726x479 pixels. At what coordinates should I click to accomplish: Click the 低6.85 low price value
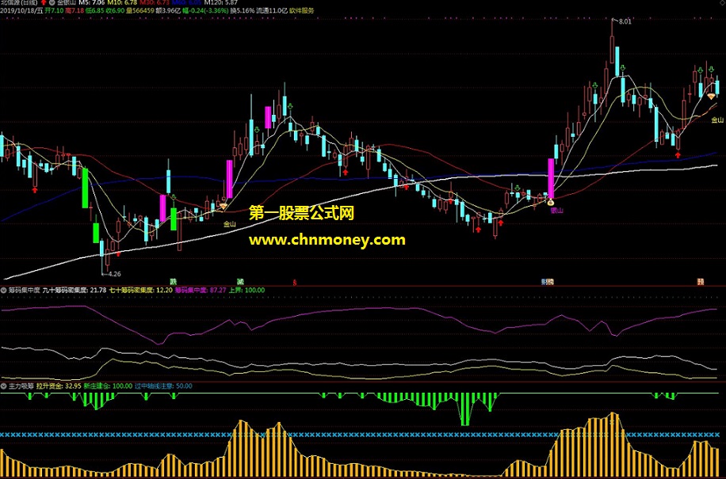(x=94, y=10)
